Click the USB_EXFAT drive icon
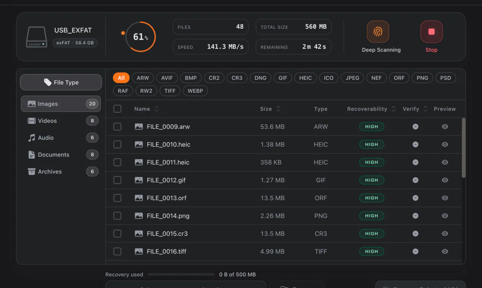482x288 pixels. point(36,37)
